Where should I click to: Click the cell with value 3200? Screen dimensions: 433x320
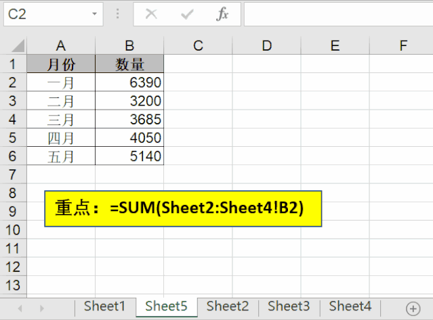tap(129, 101)
